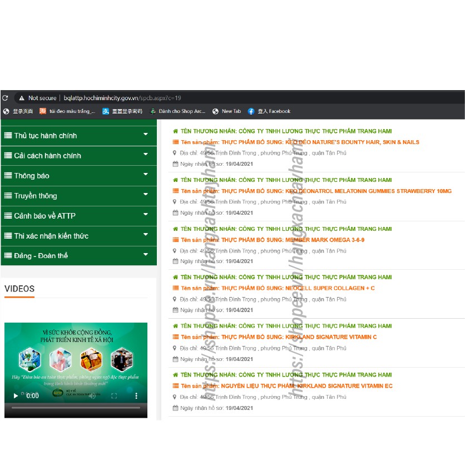The width and height of the screenshot is (465, 465).
Task: Open the Cảnh báo về ATTP menu
Action: tap(78, 216)
